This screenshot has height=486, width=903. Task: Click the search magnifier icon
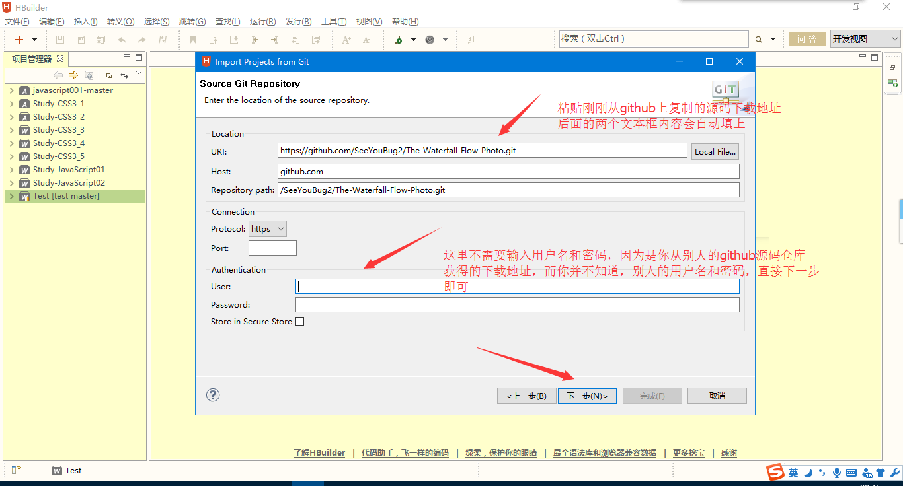[x=759, y=40]
